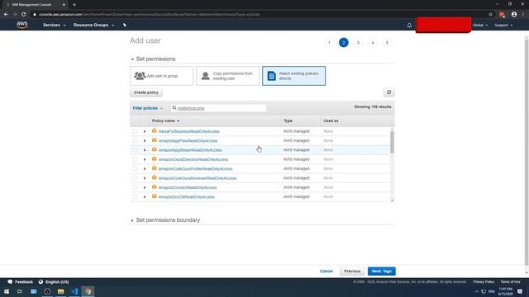Open the AWS home logo
Image resolution: width=529 pixels, height=297 pixels.
[x=22, y=25]
